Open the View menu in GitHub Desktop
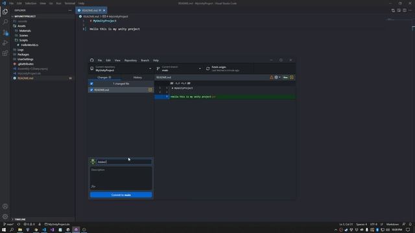 (117, 60)
